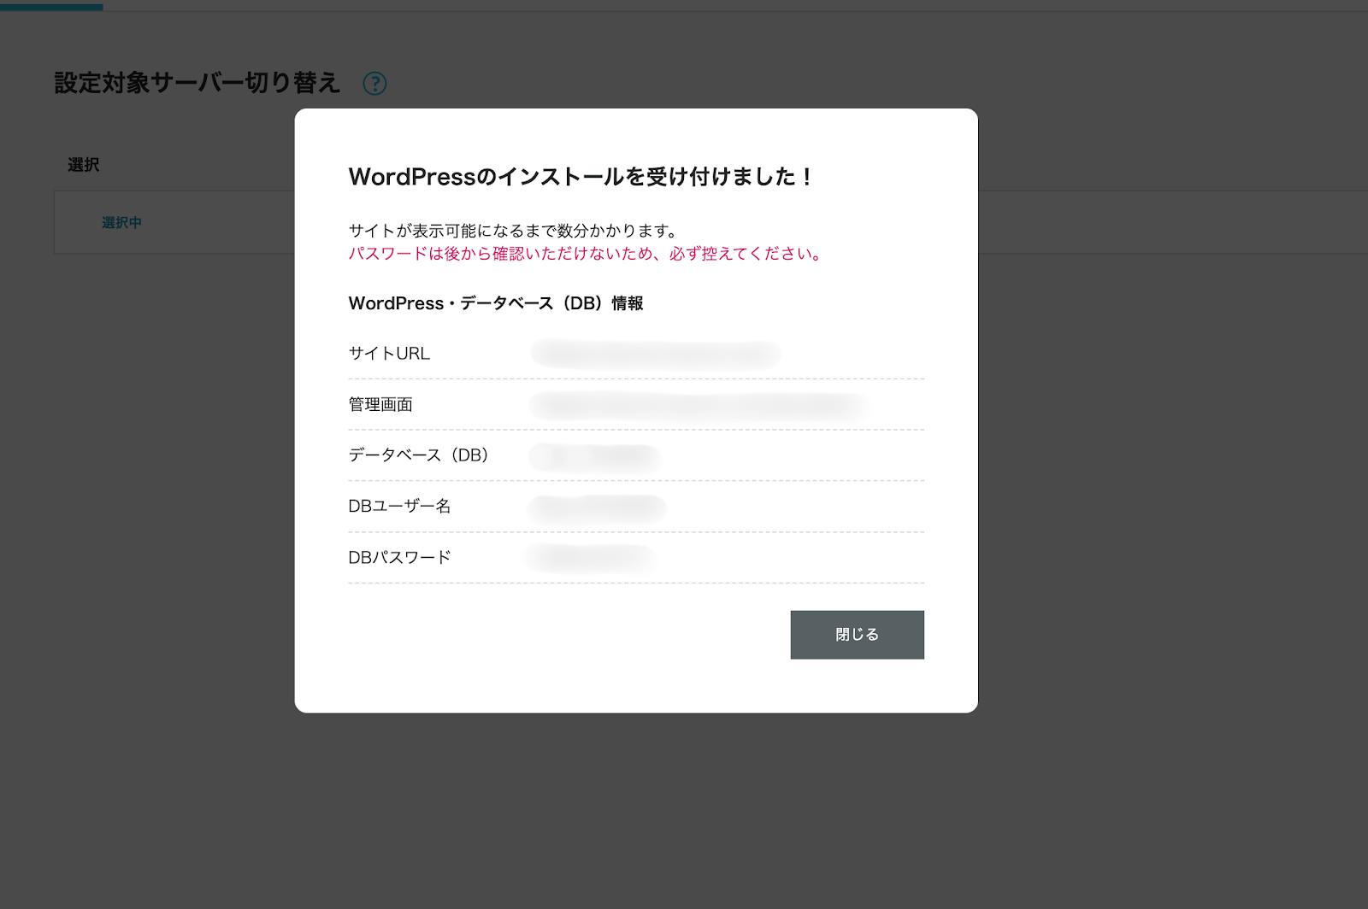
Task: Click the 選択 column header
Action: coord(84,165)
